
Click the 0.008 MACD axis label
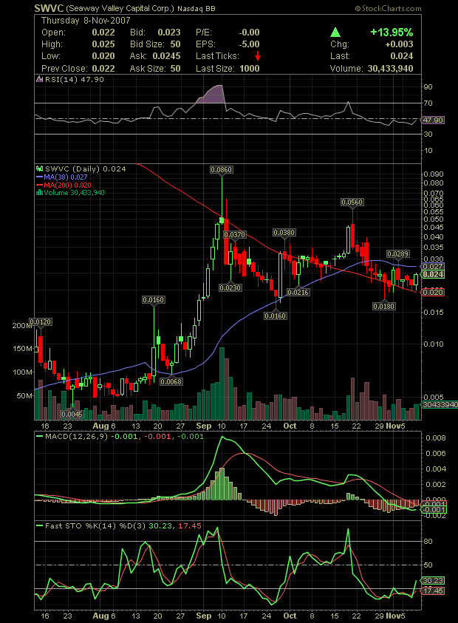click(x=436, y=438)
